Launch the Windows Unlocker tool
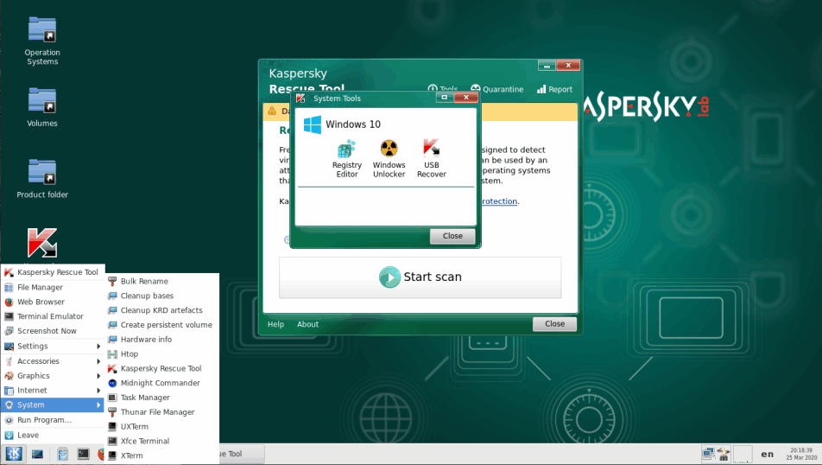The height and width of the screenshot is (465, 822). pyautogui.click(x=389, y=159)
